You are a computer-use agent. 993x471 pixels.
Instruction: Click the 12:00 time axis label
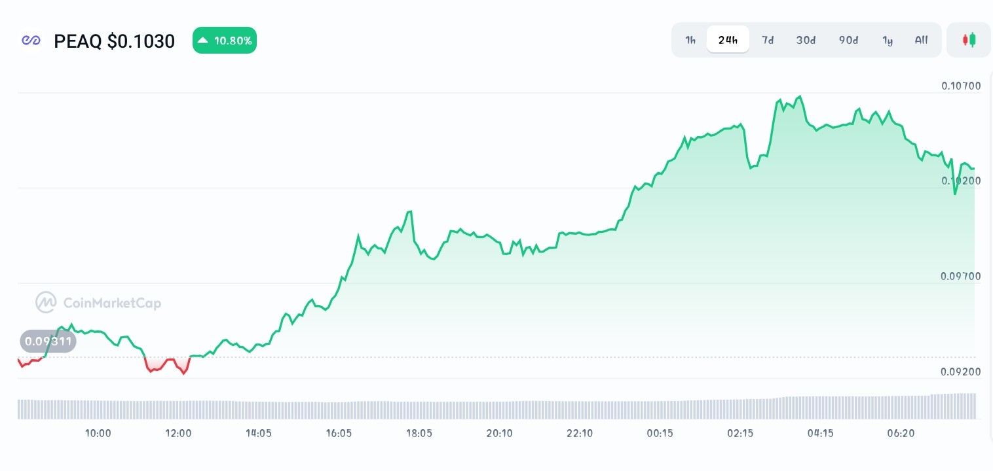pos(178,433)
